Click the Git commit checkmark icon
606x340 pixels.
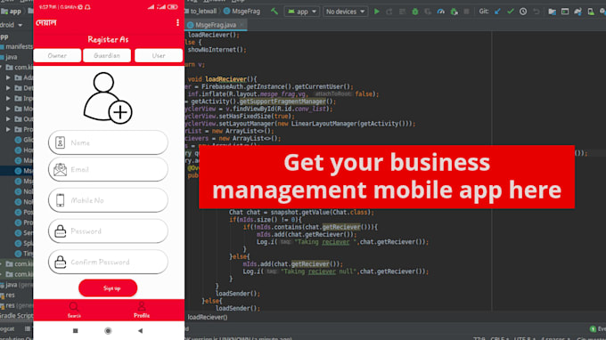pyautogui.click(x=510, y=12)
